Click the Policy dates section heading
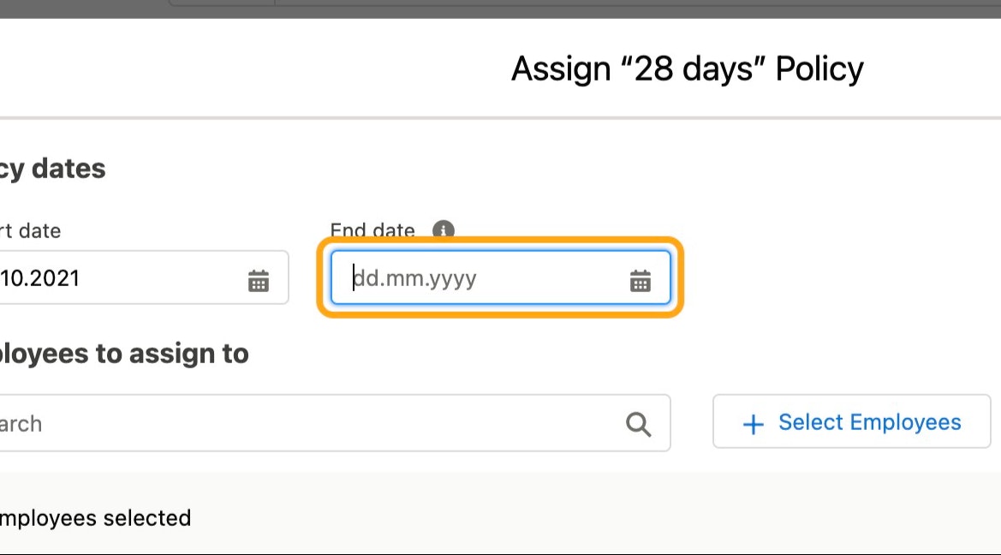1001x555 pixels. (52, 170)
